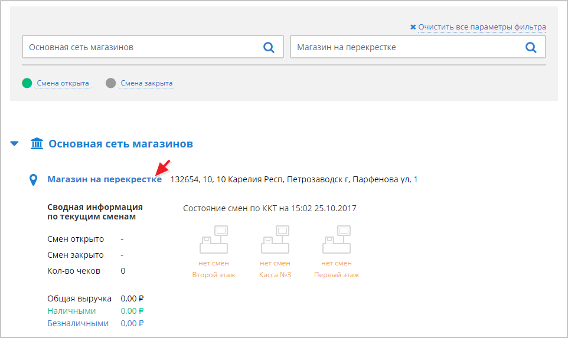The width and height of the screenshot is (568, 338).
Task: Select the Касса №3 cash register icon
Action: (x=275, y=239)
